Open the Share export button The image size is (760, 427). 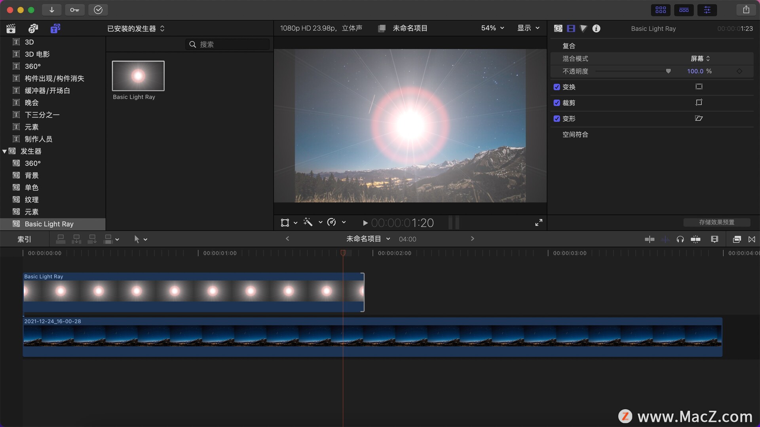coord(746,10)
